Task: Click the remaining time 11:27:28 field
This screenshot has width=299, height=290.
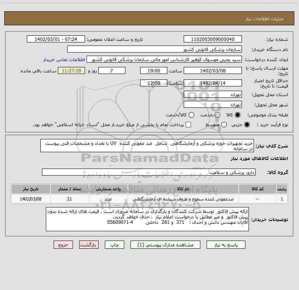Action: [71, 70]
